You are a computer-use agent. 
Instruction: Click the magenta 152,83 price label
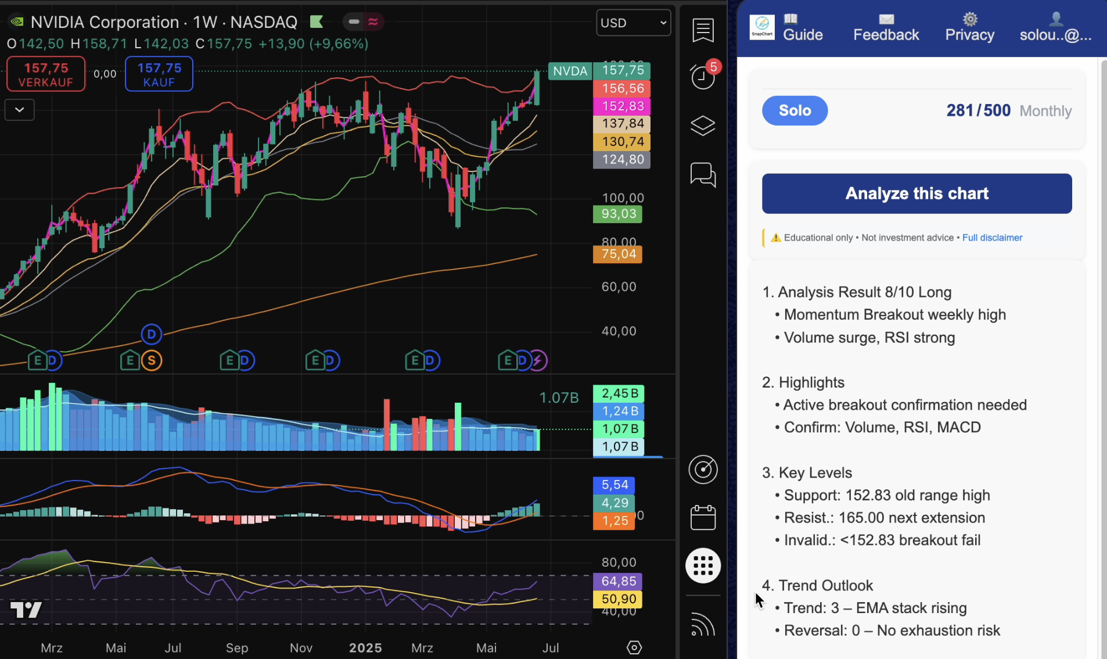click(x=621, y=106)
